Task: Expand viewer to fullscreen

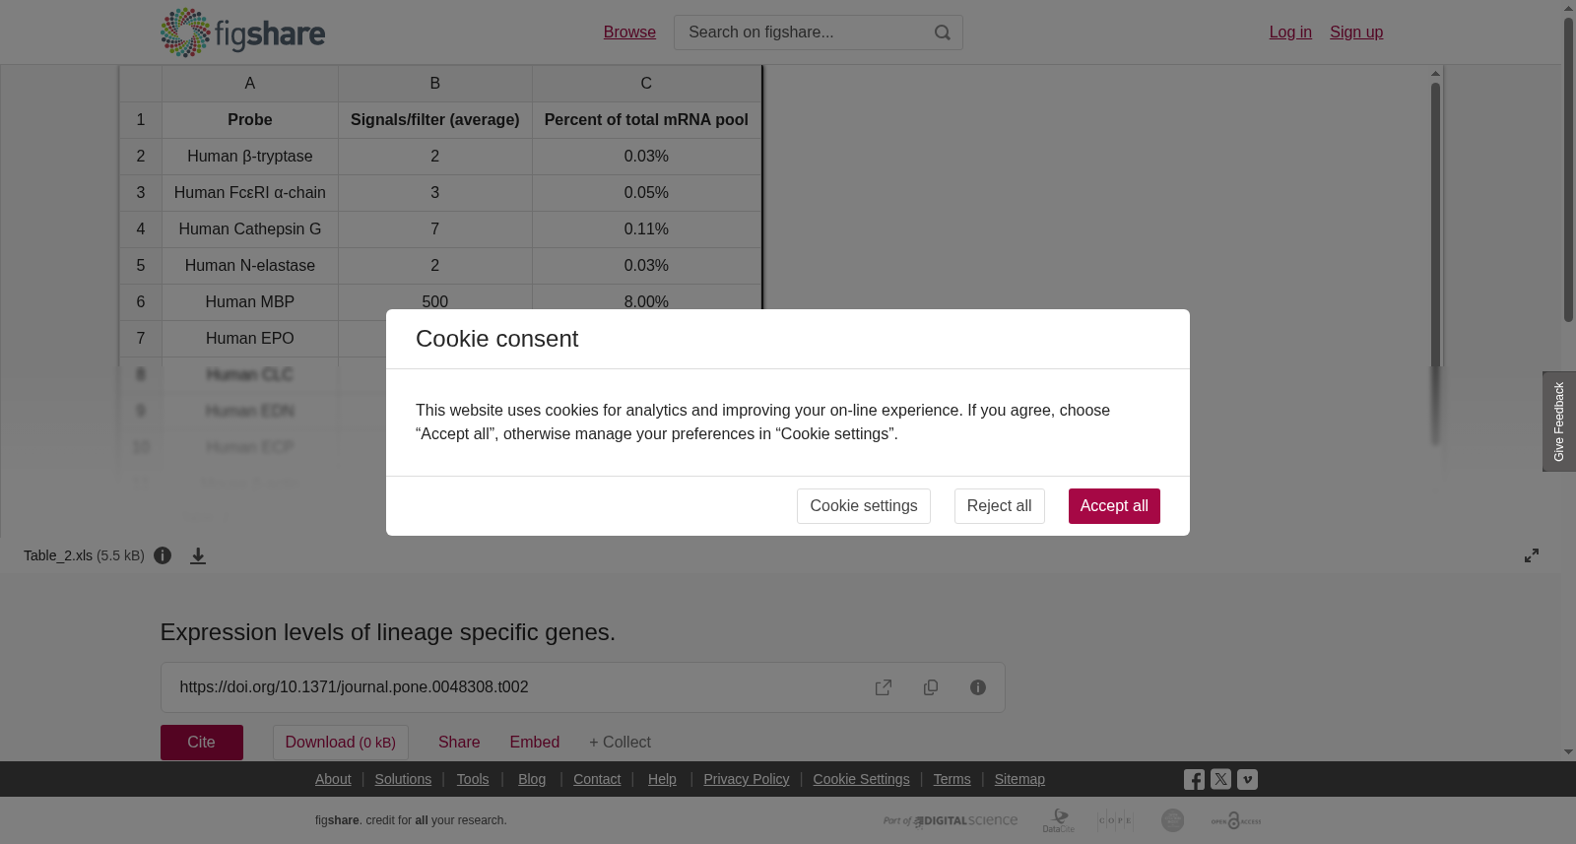Action: 1532,555
